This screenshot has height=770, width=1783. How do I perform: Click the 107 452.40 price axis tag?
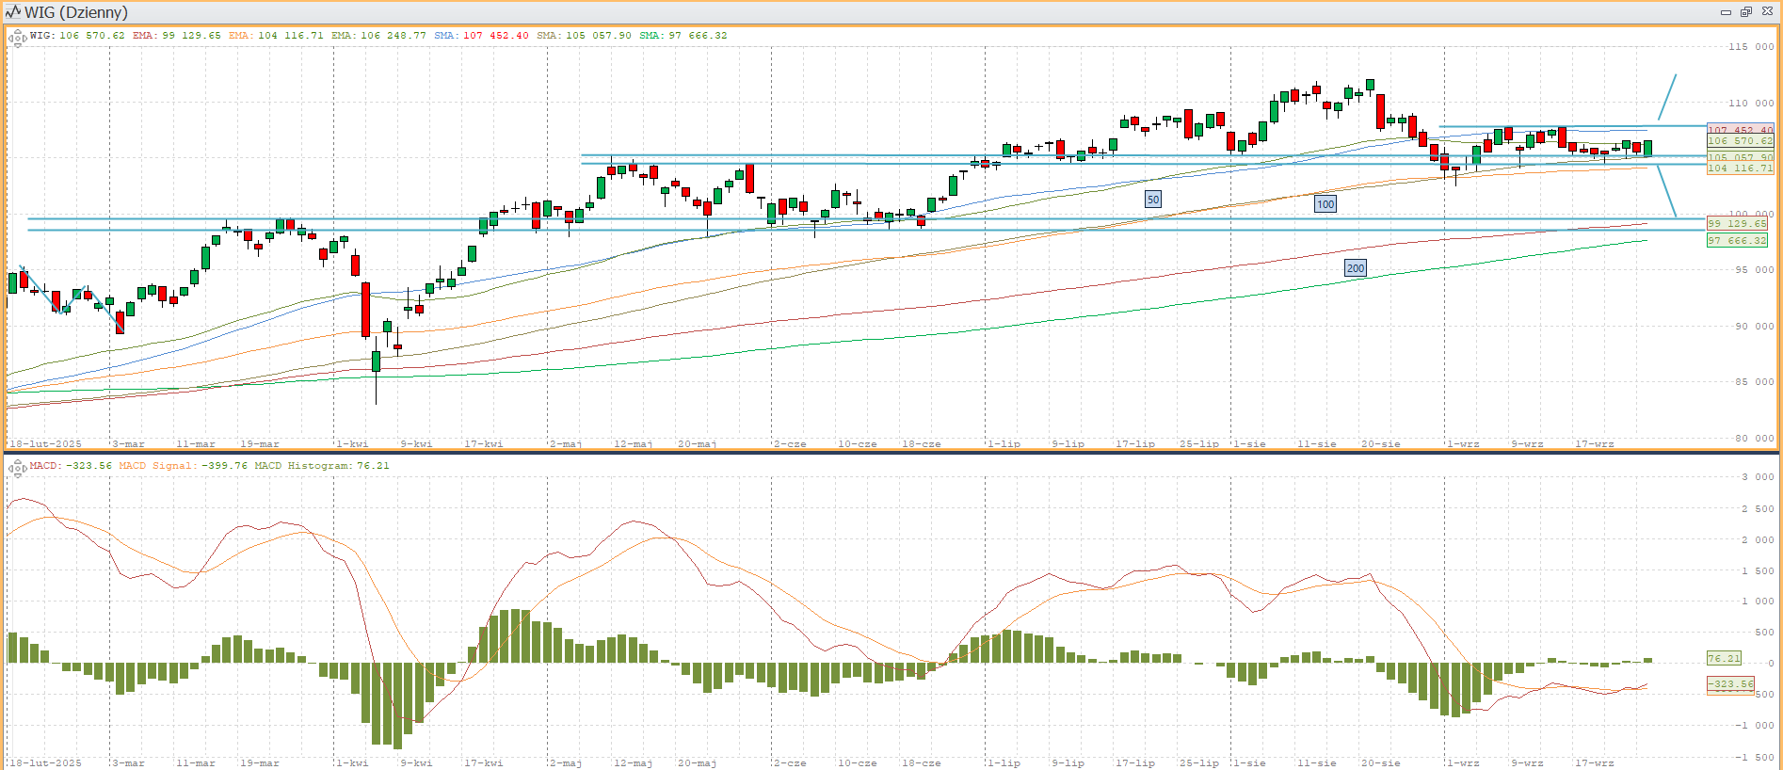pyautogui.click(x=1740, y=130)
